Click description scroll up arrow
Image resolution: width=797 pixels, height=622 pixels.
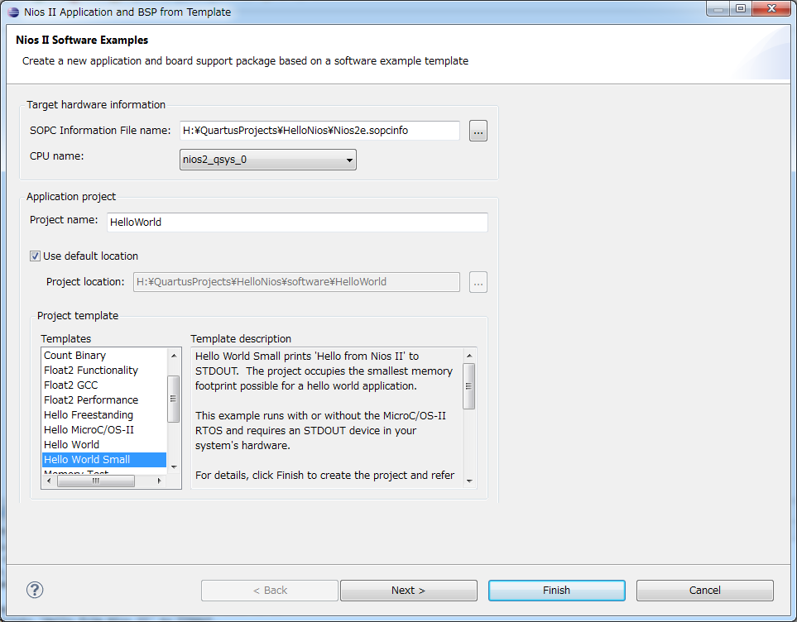coord(469,356)
